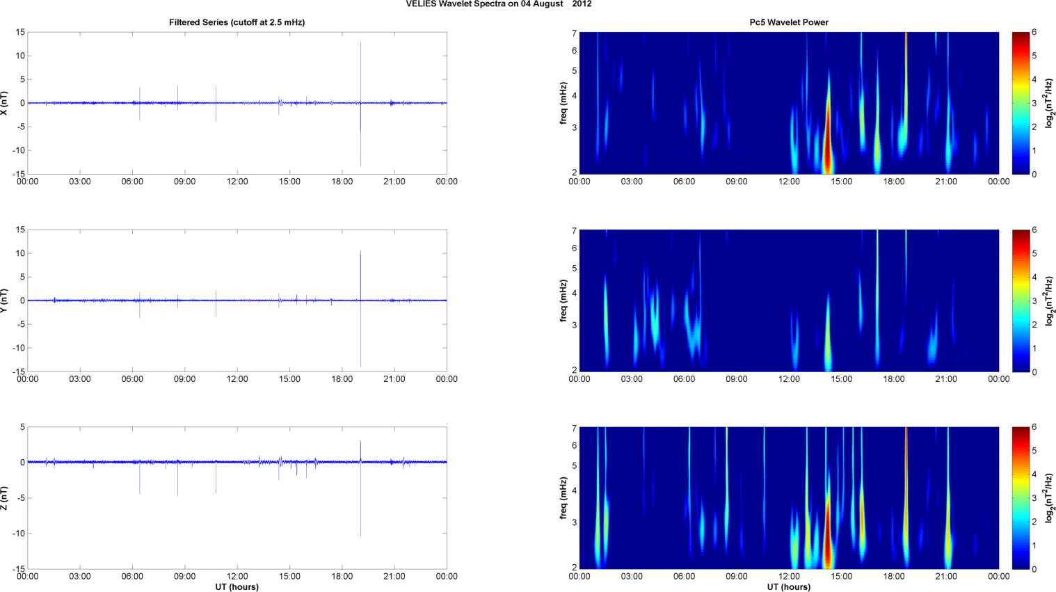Screen dimensions: 1056x592
Task: Click the '0' value on the bottom colorbar
Action: tap(1034, 569)
